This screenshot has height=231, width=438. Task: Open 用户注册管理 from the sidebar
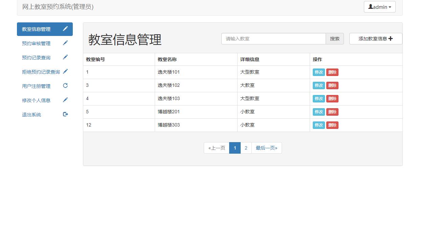(x=36, y=86)
